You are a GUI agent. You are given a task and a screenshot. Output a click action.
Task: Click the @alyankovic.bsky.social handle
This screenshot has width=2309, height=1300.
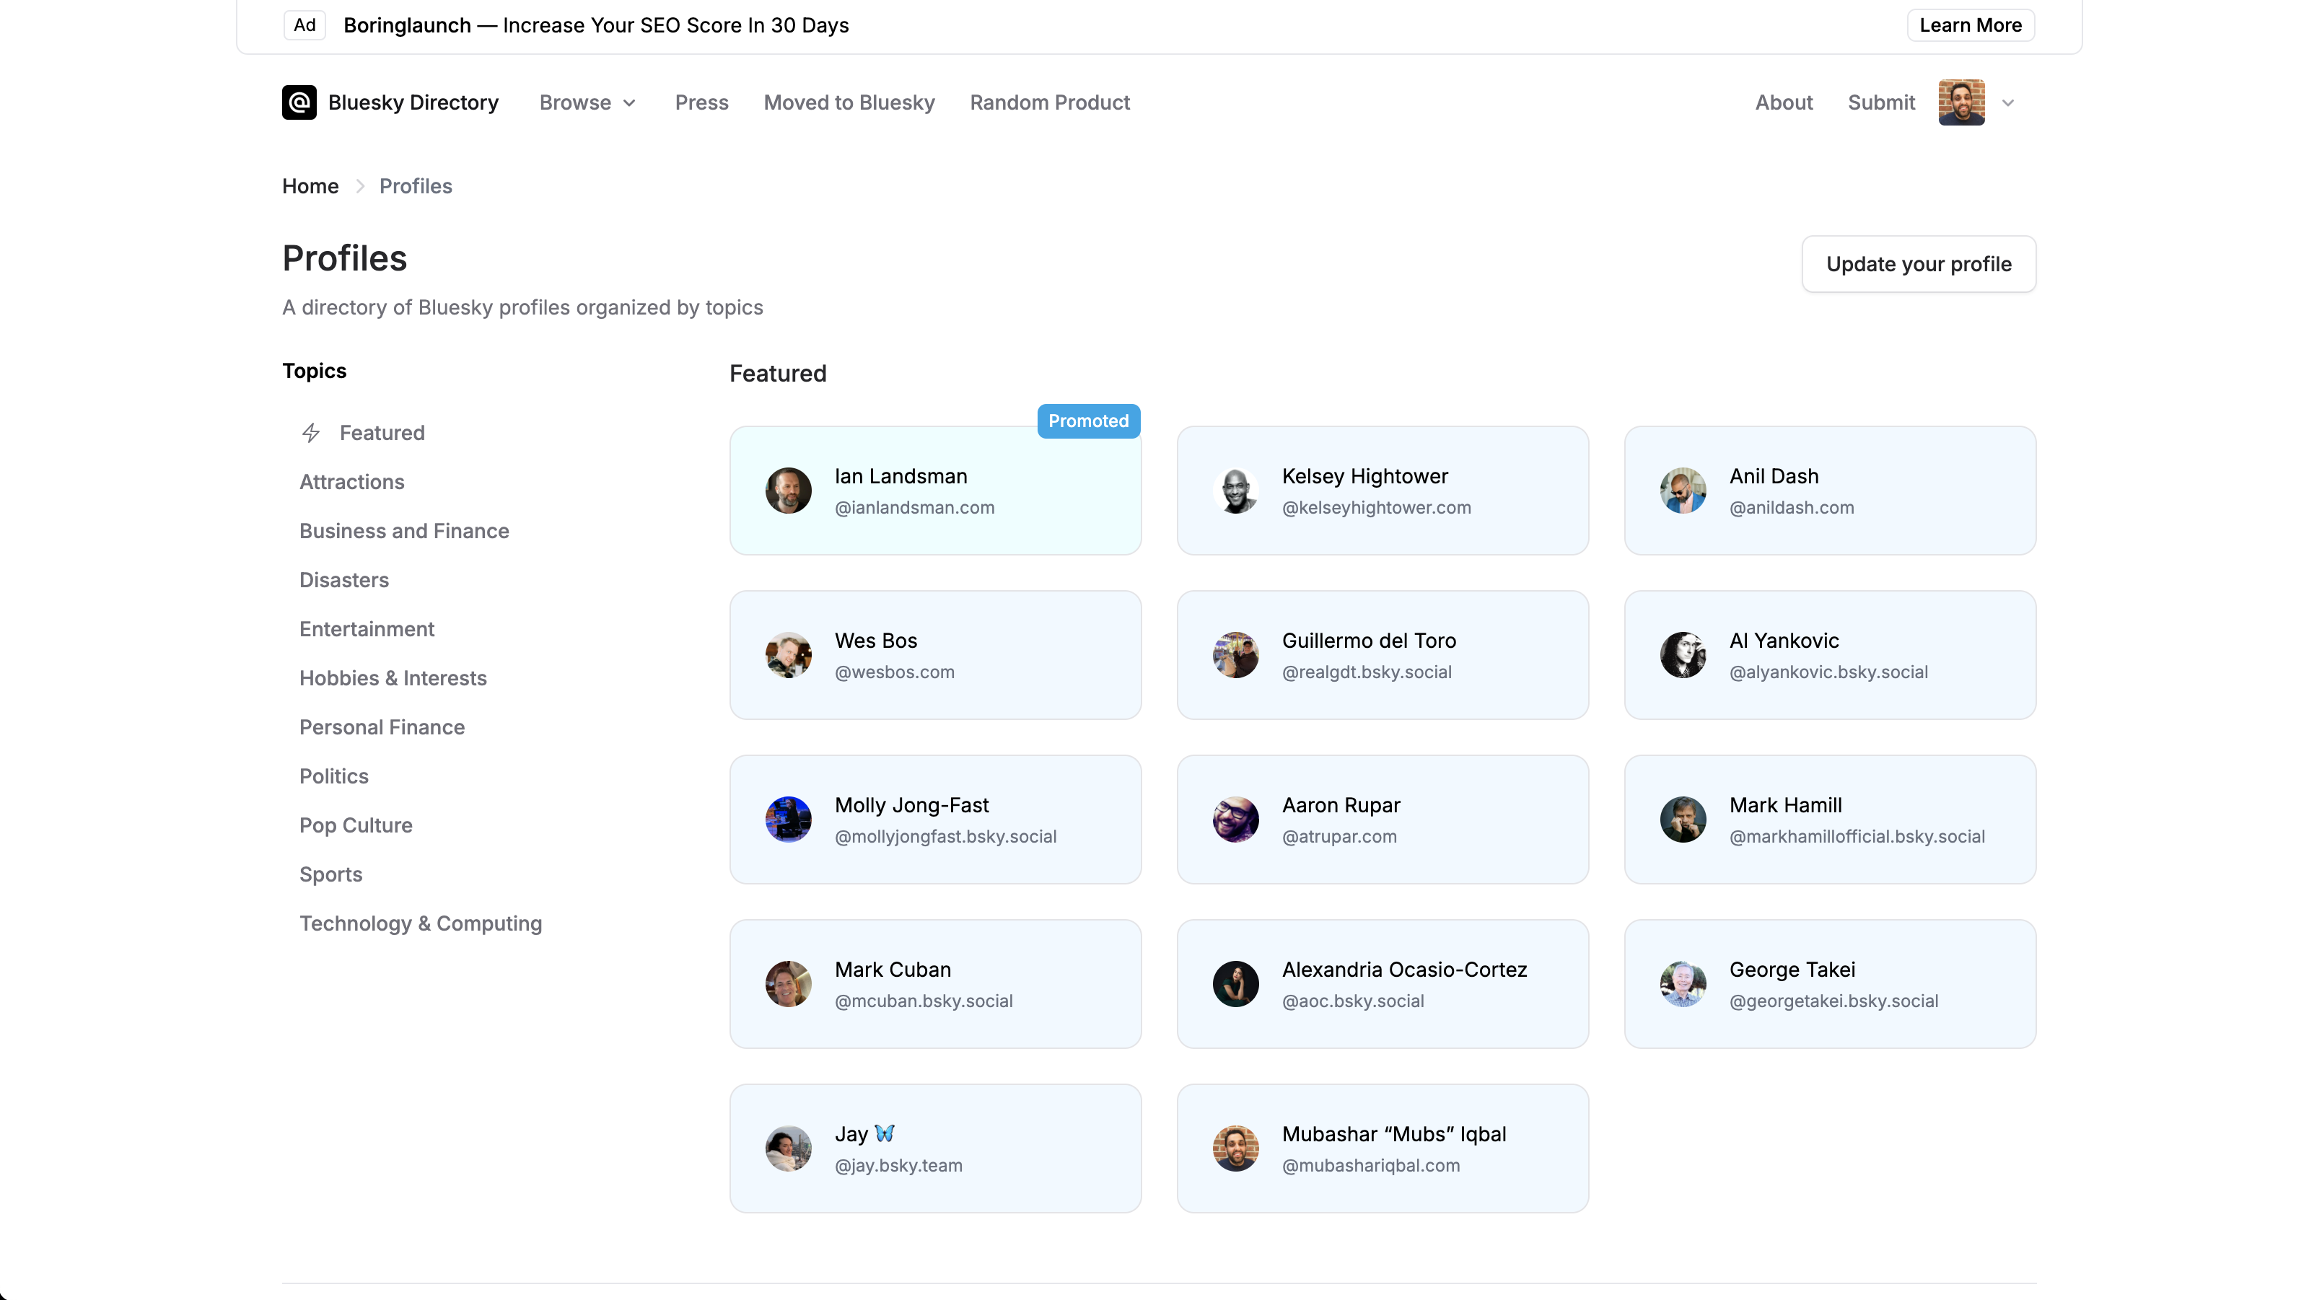(x=1828, y=672)
